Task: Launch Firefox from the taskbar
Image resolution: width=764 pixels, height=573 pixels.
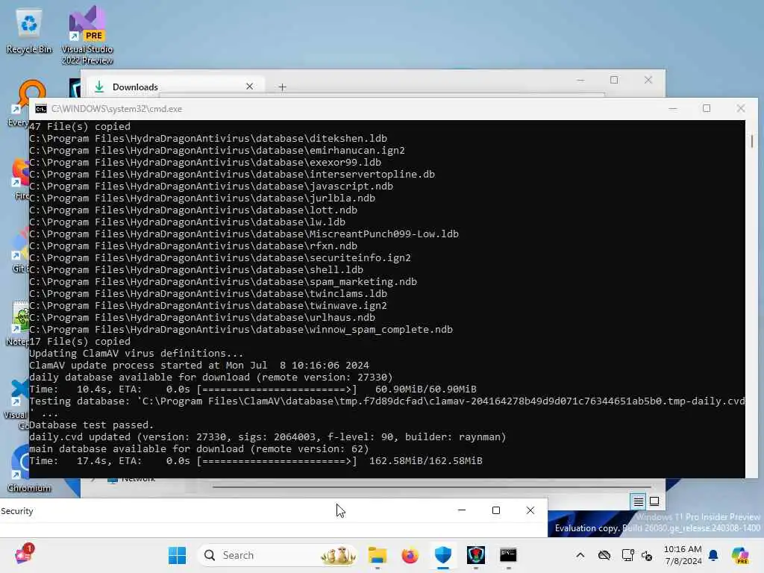Action: point(410,555)
